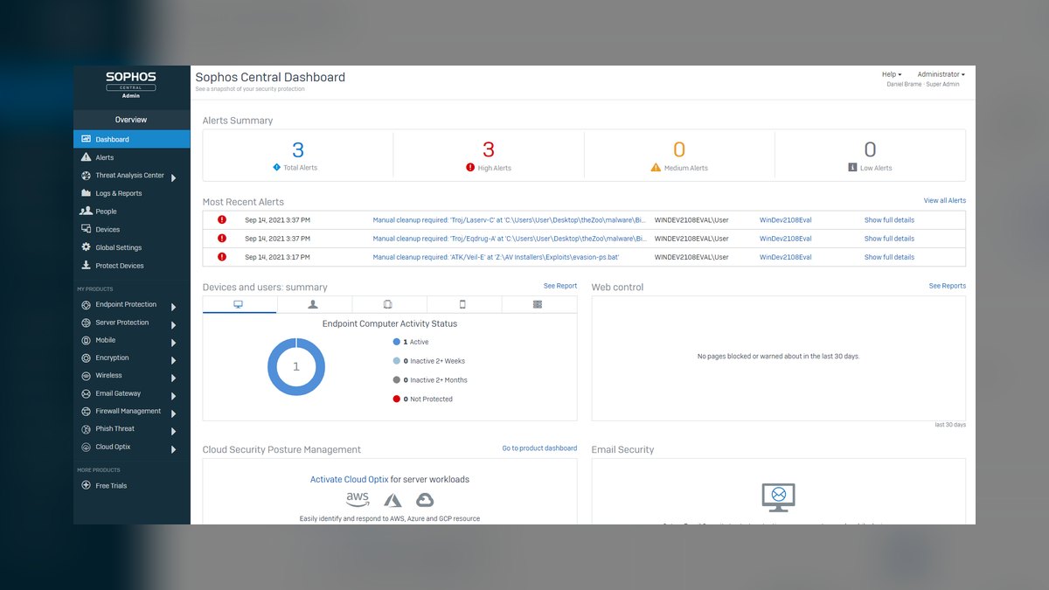Click the Email Security monitor icon

pos(778,497)
